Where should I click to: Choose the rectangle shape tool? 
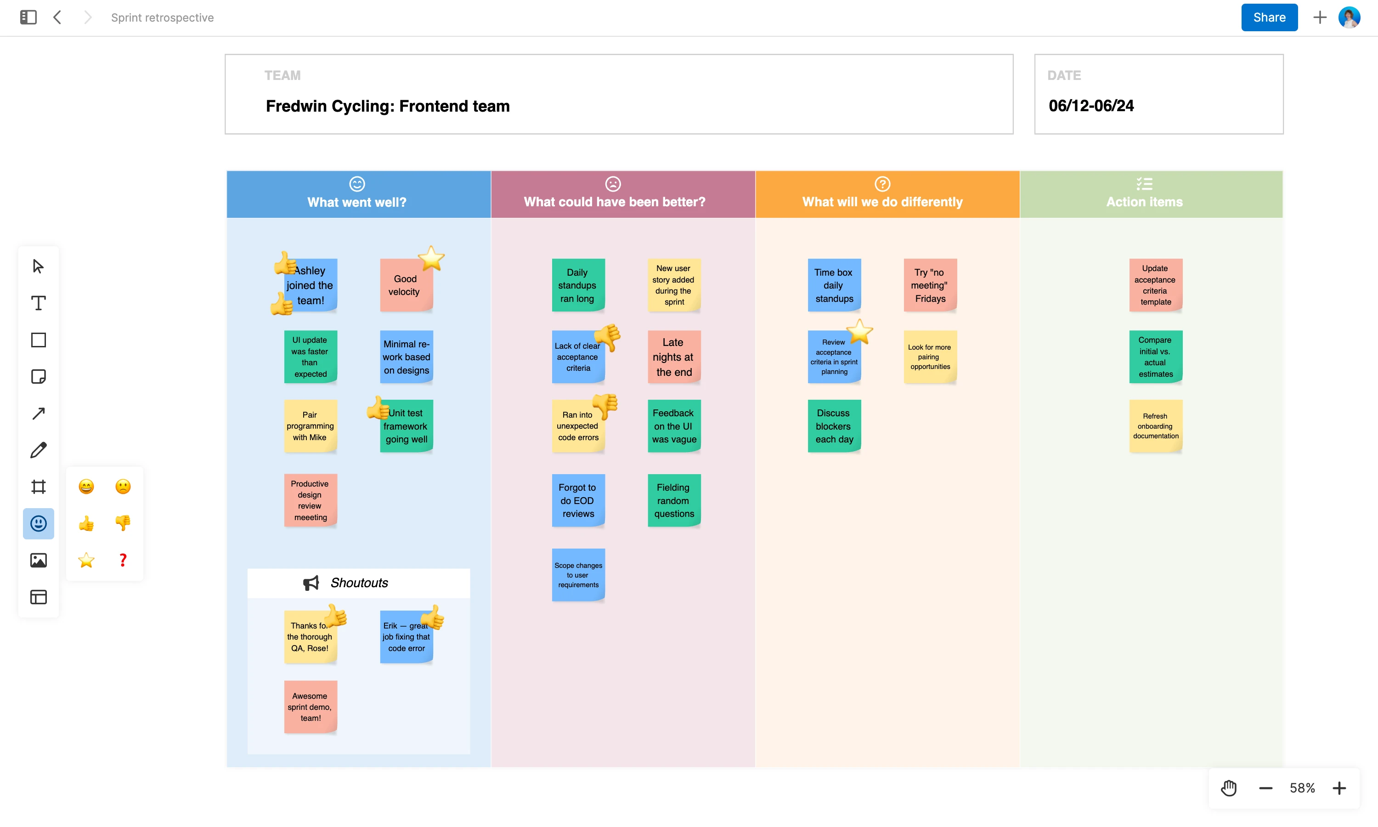[38, 340]
